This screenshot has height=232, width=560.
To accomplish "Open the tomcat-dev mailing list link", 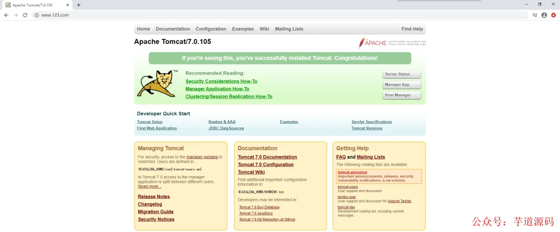I will click(346, 207).
